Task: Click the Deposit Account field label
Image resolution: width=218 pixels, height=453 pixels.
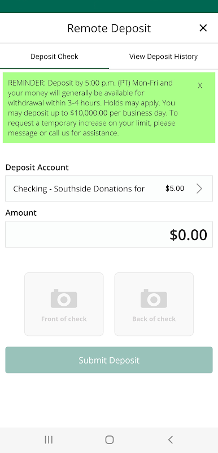Action: (x=37, y=168)
